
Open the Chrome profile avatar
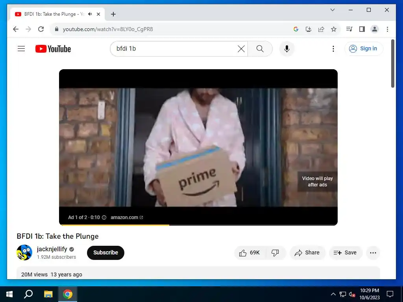375,29
